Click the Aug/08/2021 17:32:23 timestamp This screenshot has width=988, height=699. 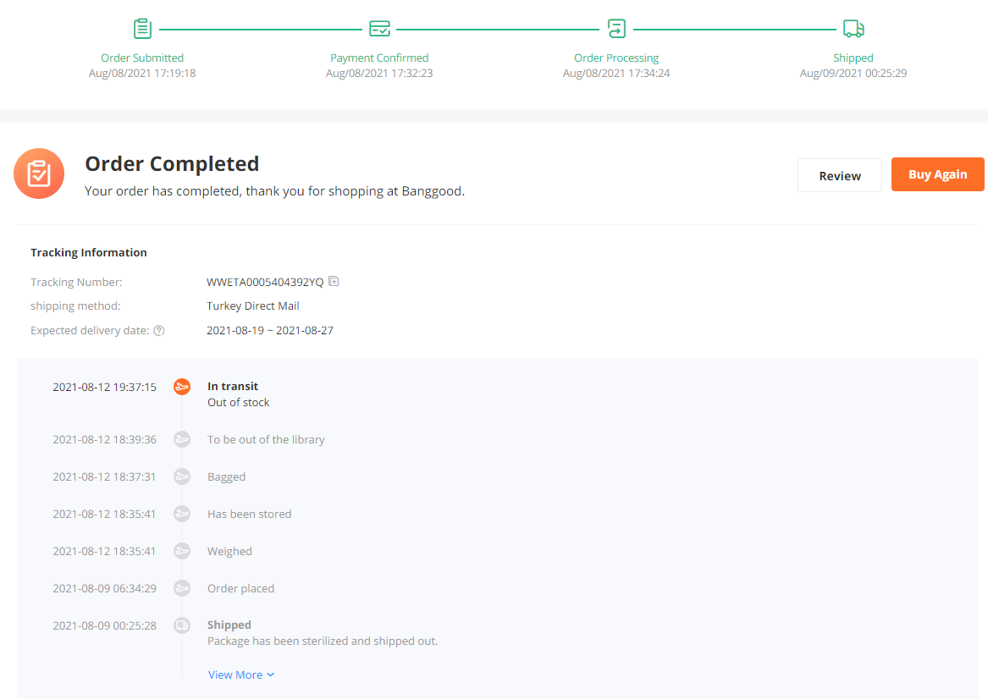[379, 73]
